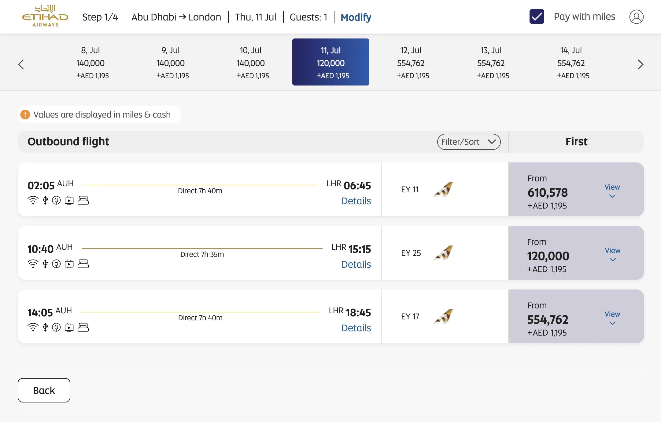The width and height of the screenshot is (661, 422).
Task: Click the 'Guests: 1' header text
Action: (x=308, y=17)
